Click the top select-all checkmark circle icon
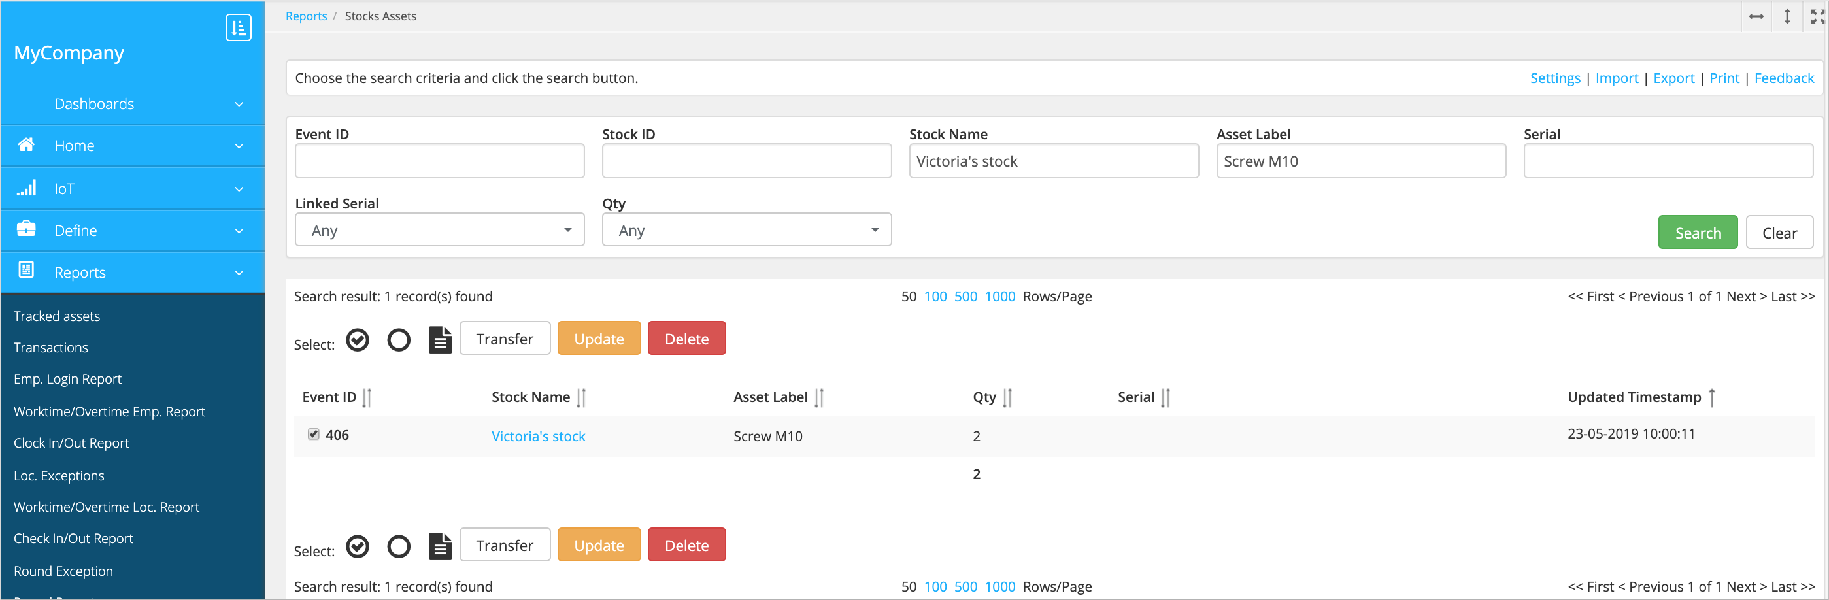Viewport: 1829px width, 600px height. tap(358, 340)
